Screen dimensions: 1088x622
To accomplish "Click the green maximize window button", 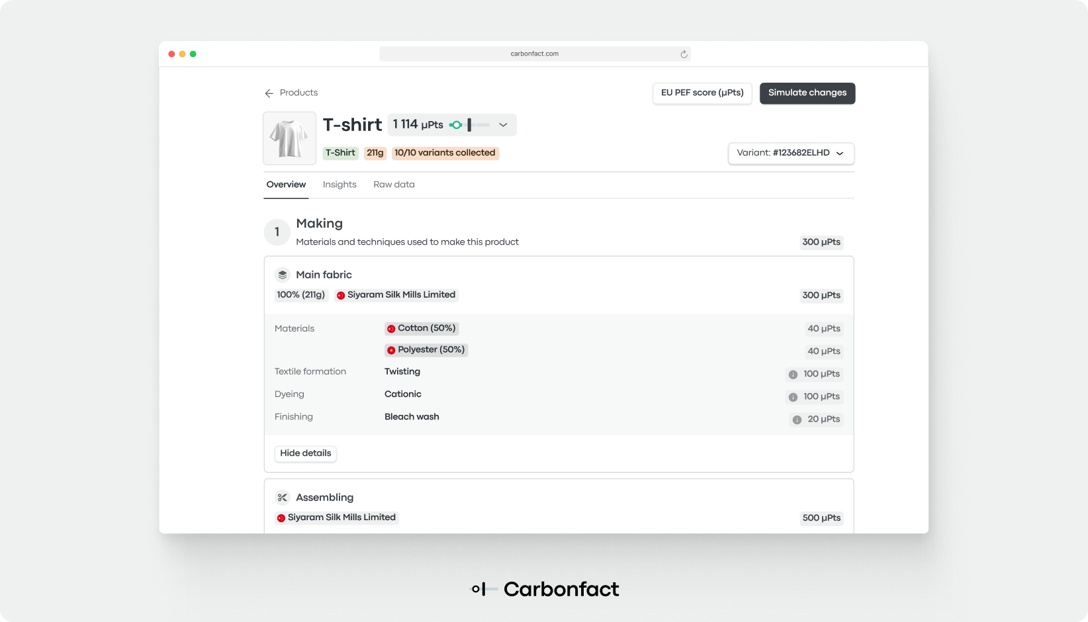I will click(x=193, y=54).
